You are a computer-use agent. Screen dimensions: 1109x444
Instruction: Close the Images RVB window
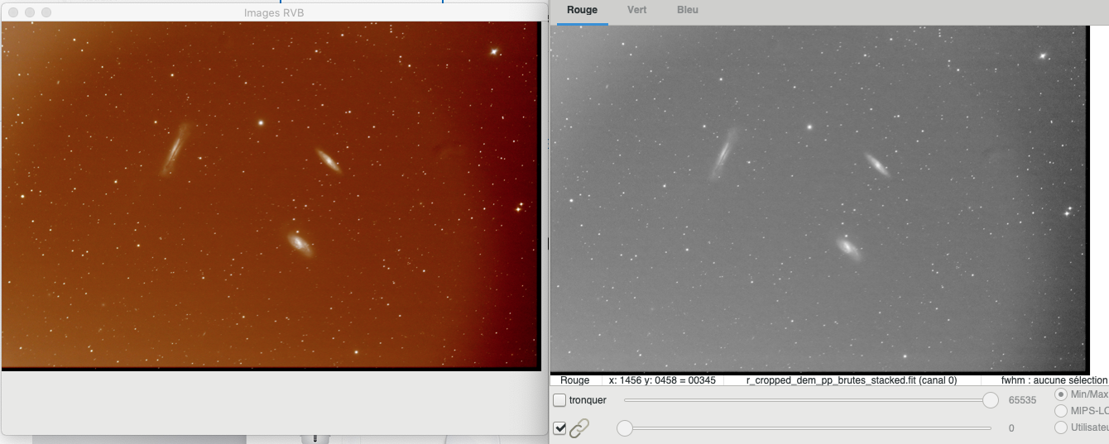pyautogui.click(x=13, y=12)
